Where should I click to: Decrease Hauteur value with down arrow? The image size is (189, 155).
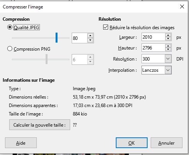click(x=168, y=49)
